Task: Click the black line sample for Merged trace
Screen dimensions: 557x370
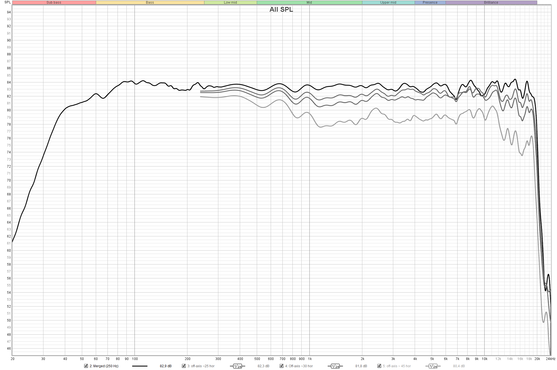Action: coord(140,366)
